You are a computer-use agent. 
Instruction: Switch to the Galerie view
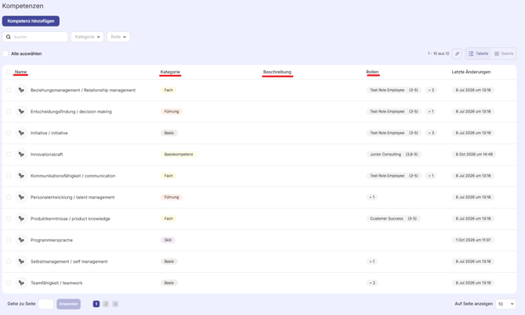(504, 53)
